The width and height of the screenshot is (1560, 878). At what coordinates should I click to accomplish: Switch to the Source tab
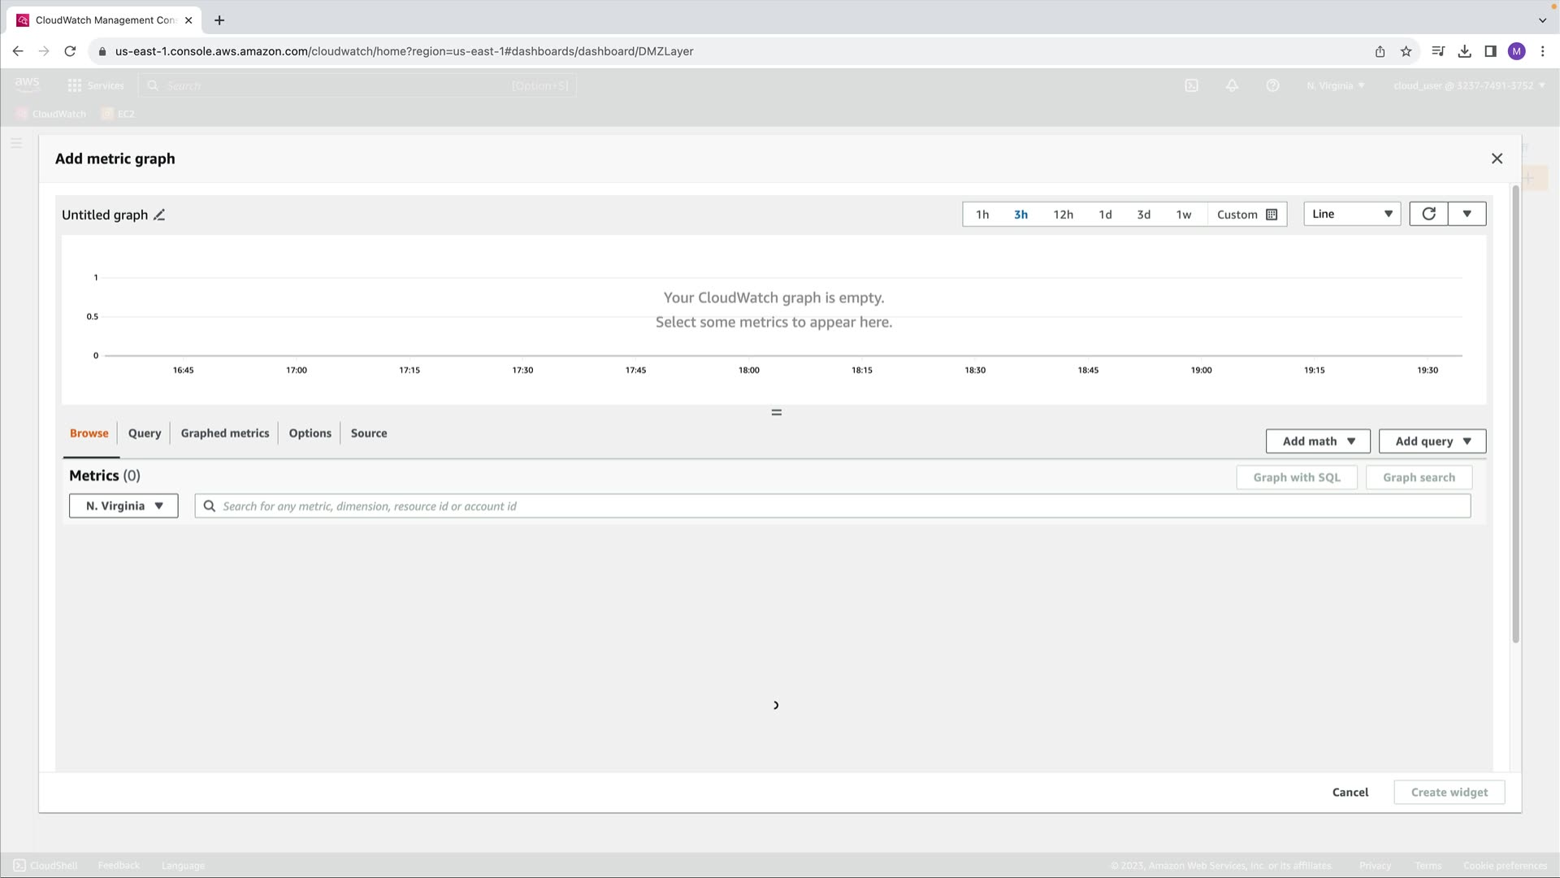click(x=368, y=433)
